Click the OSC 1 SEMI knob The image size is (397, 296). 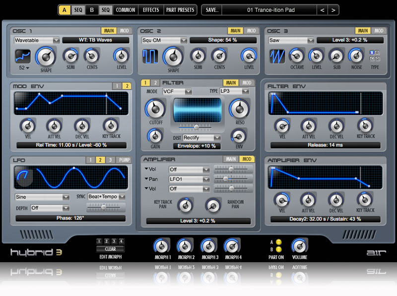[70, 56]
